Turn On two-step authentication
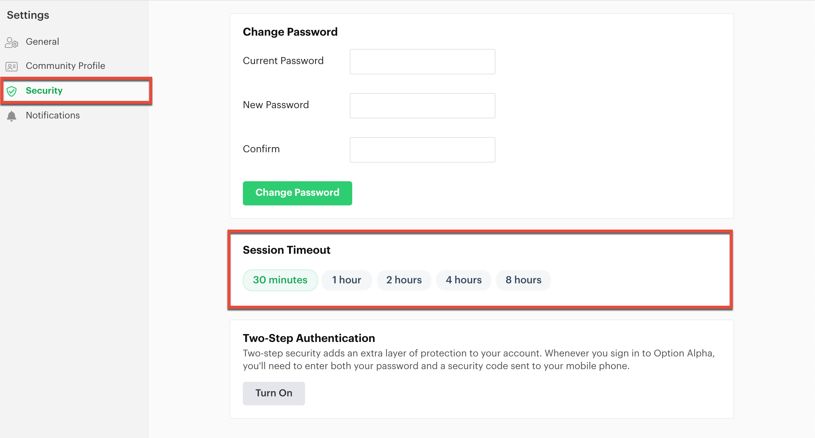The width and height of the screenshot is (815, 438). pos(274,393)
